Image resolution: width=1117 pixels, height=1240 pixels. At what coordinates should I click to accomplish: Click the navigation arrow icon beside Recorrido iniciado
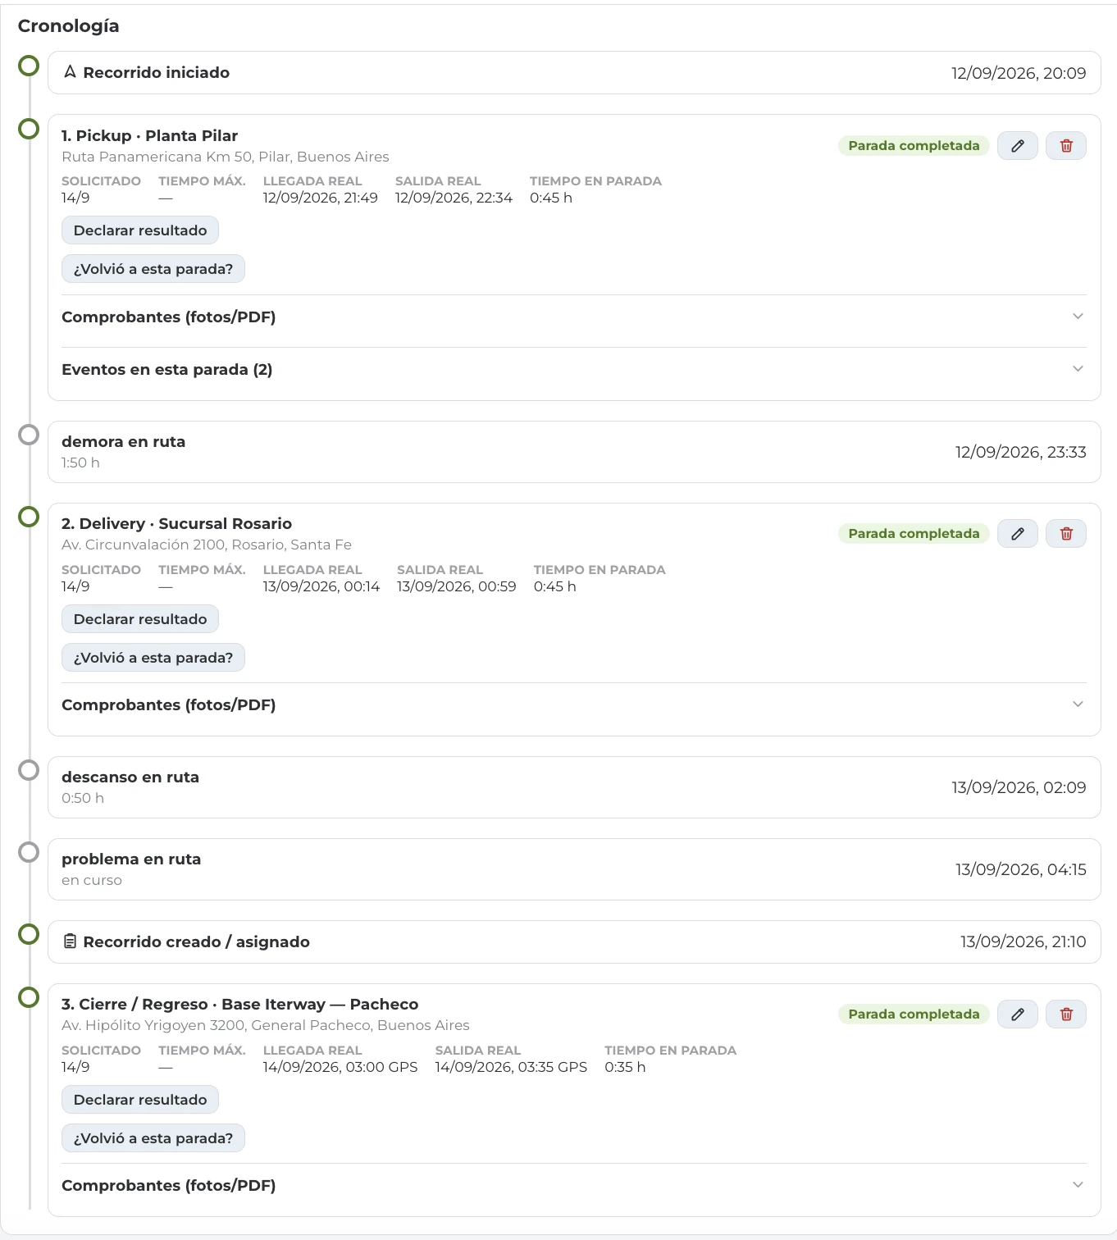70,72
